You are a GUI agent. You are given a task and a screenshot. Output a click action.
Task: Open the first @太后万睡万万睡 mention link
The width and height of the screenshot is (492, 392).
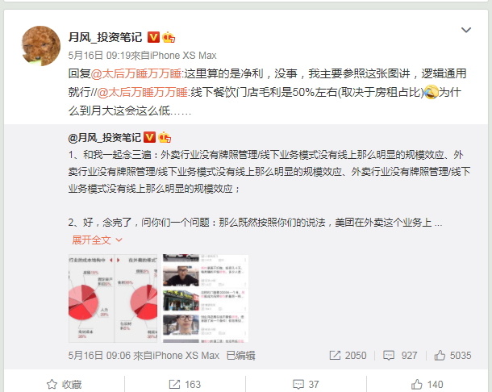point(136,73)
